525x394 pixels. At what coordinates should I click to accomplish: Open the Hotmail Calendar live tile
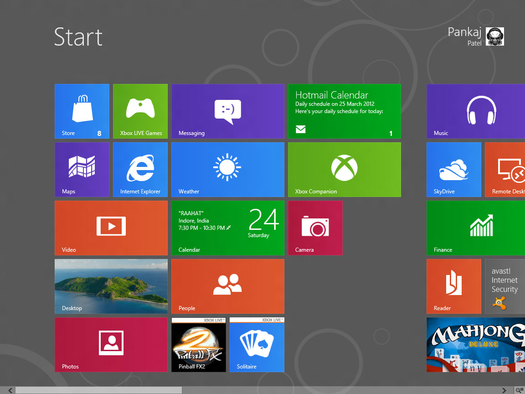[344, 111]
